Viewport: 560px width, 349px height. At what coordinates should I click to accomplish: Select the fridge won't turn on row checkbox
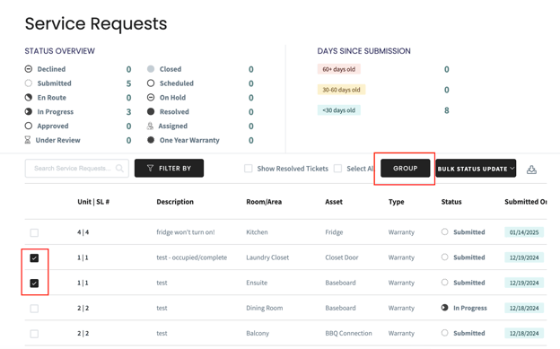(34, 233)
